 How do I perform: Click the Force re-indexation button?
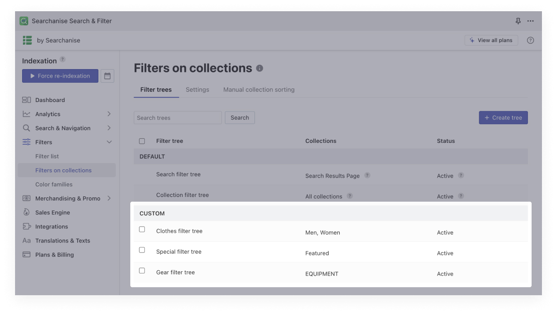point(60,76)
